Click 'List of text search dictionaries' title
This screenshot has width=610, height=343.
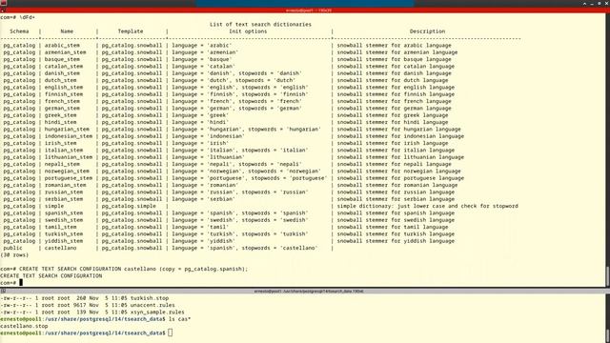pyautogui.click(x=260, y=24)
